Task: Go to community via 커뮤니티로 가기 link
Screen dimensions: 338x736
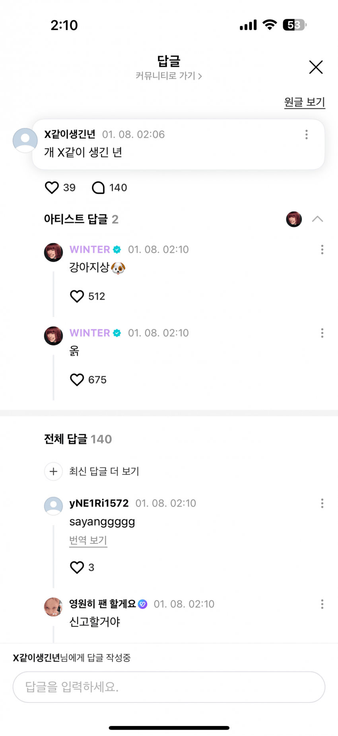Action: [x=169, y=76]
